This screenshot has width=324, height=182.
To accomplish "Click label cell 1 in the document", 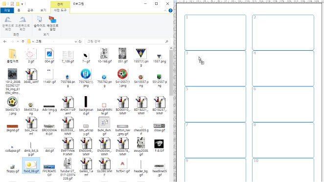I will pyautogui.click(x=215, y=33).
